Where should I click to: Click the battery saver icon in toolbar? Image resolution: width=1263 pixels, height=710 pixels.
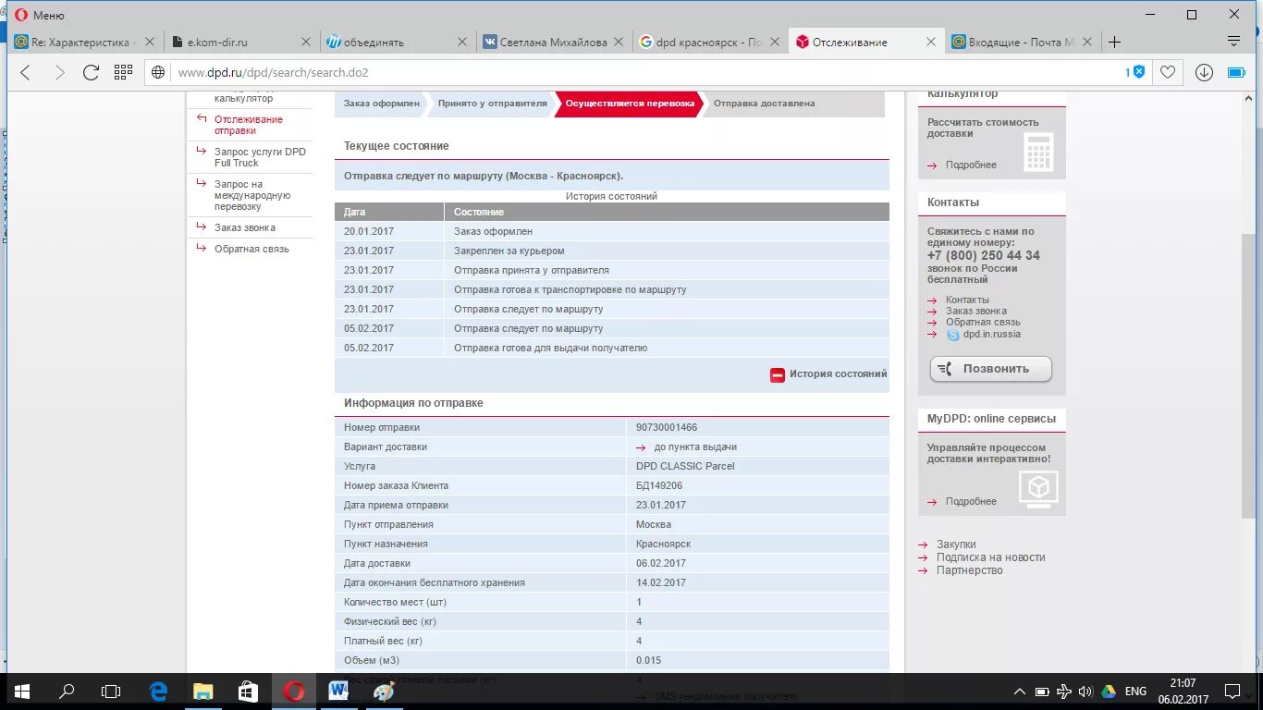click(1236, 72)
